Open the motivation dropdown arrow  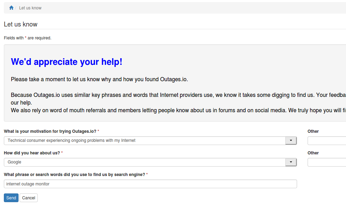pyautogui.click(x=291, y=140)
